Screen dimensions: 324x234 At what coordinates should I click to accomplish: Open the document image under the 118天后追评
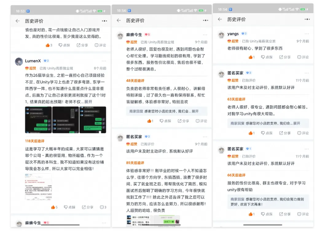click(38, 187)
